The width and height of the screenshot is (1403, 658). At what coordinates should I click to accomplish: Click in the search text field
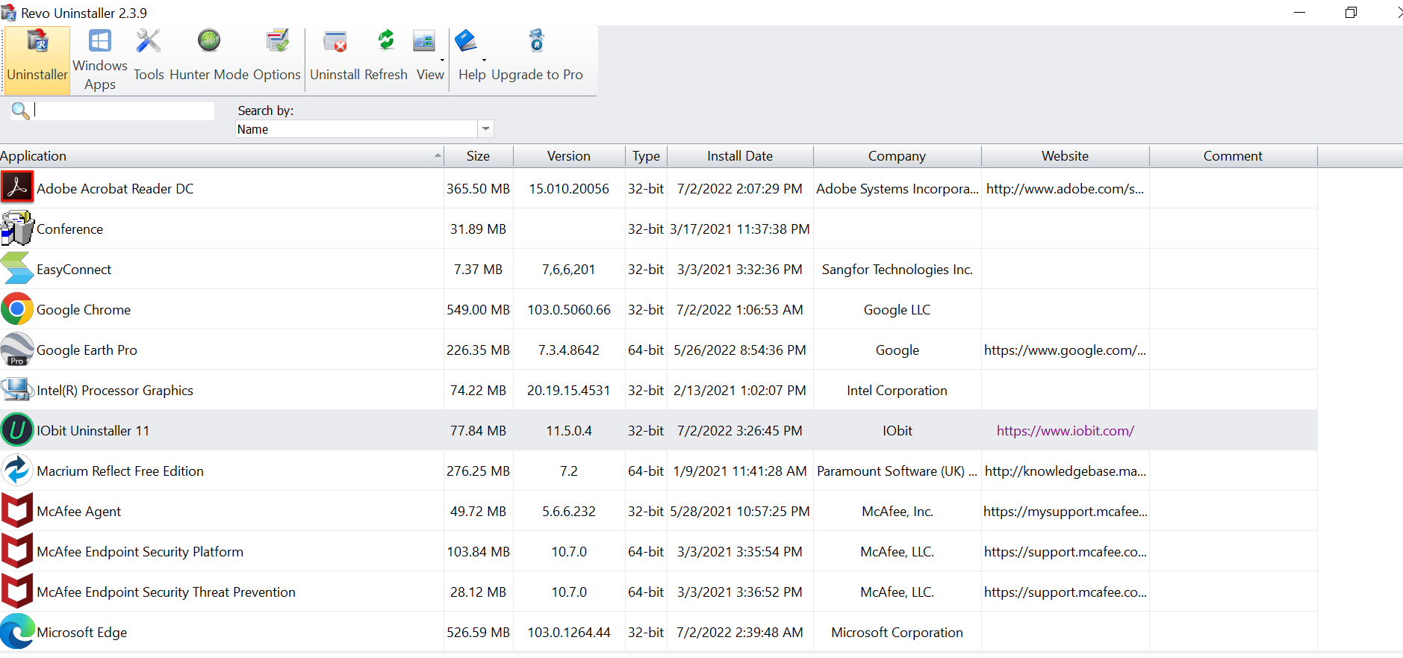pyautogui.click(x=124, y=111)
